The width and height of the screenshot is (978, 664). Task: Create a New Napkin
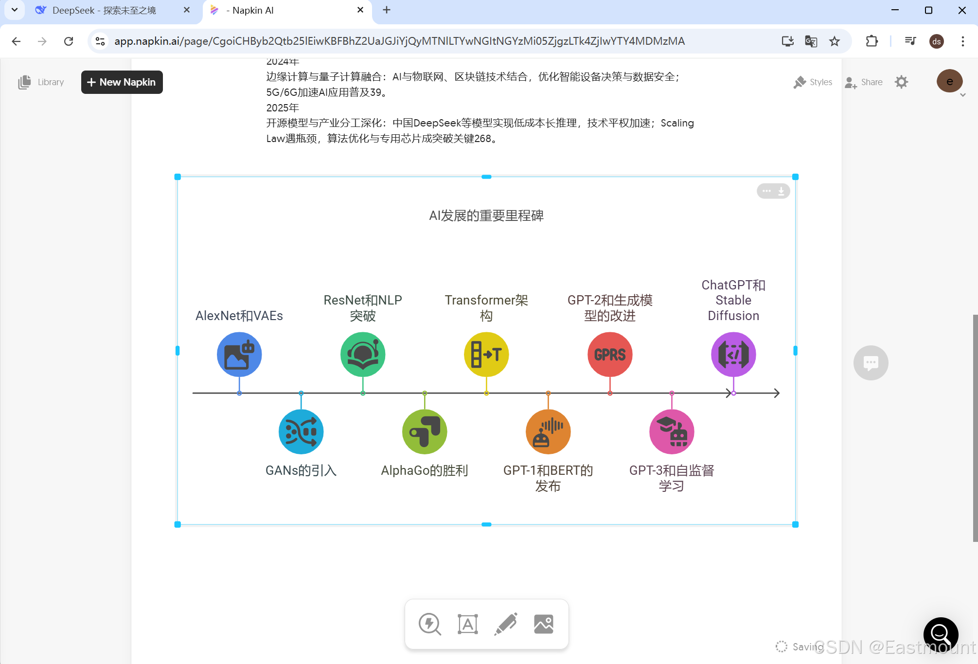pos(122,82)
